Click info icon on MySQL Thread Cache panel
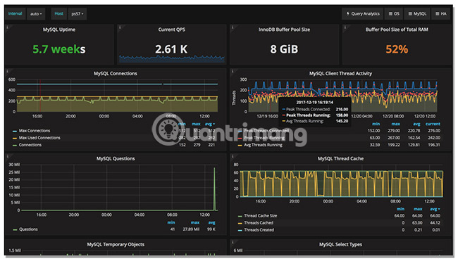The width and height of the screenshot is (458, 261). (x=233, y=156)
